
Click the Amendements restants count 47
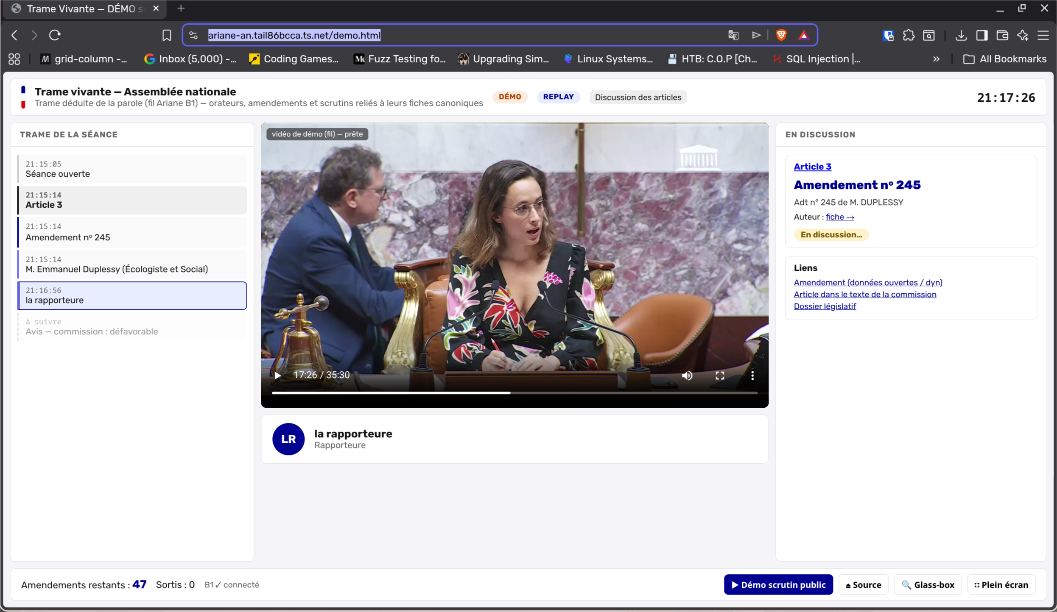pyautogui.click(x=139, y=585)
